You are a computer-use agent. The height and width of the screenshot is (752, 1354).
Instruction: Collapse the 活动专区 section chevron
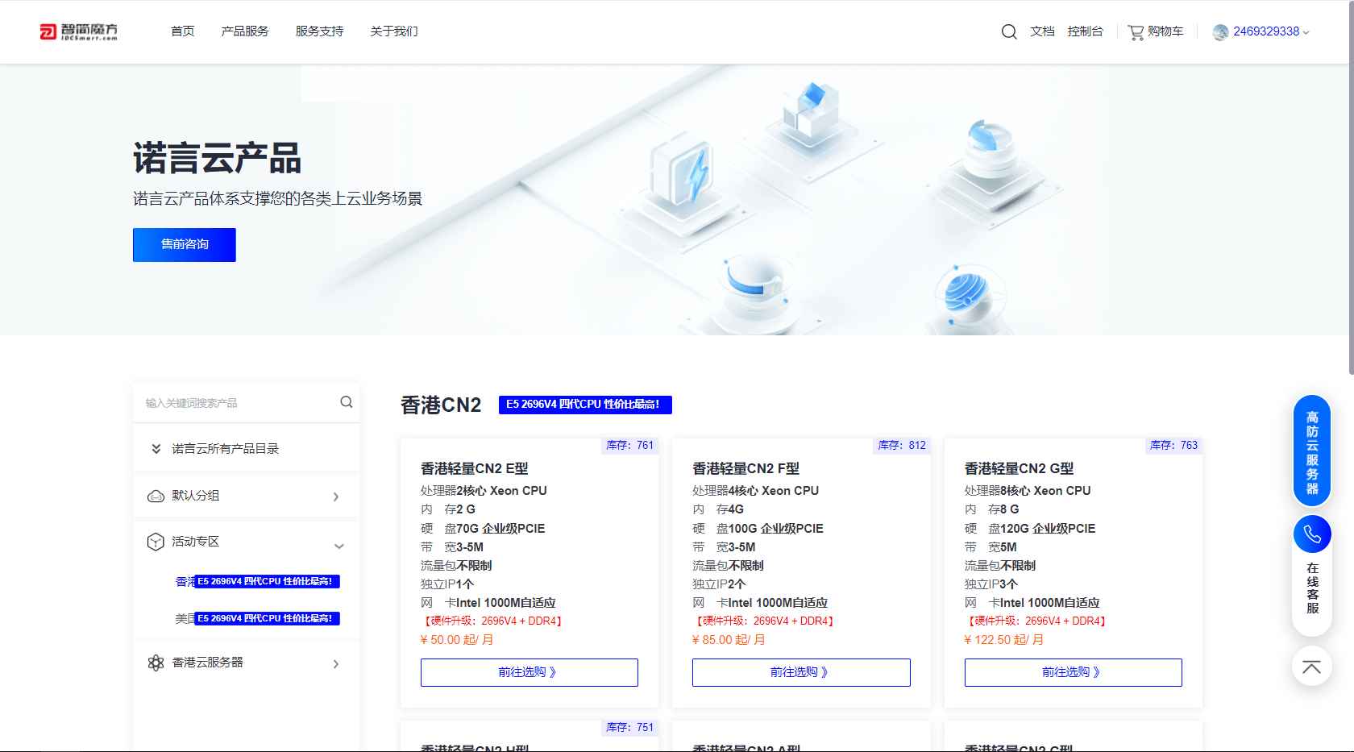pyautogui.click(x=339, y=546)
